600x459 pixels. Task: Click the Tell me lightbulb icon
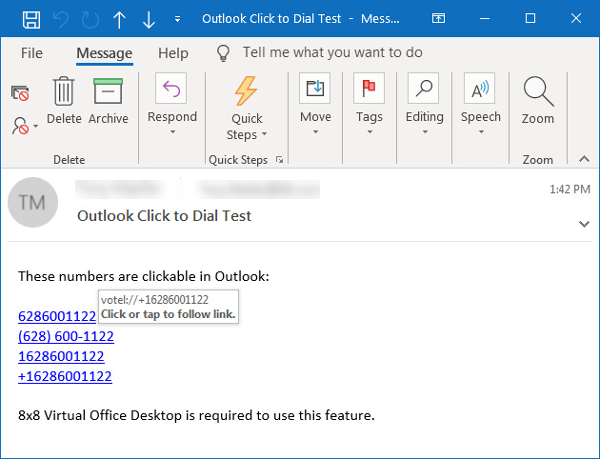[x=224, y=53]
